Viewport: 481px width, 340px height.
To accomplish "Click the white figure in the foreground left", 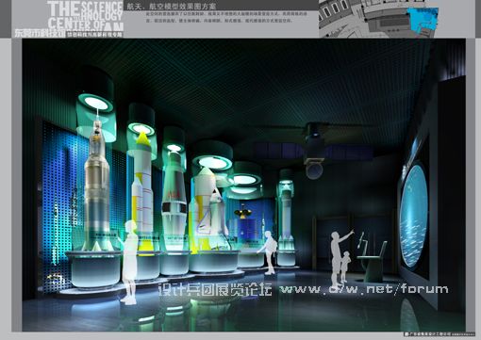I will [x=129, y=262].
